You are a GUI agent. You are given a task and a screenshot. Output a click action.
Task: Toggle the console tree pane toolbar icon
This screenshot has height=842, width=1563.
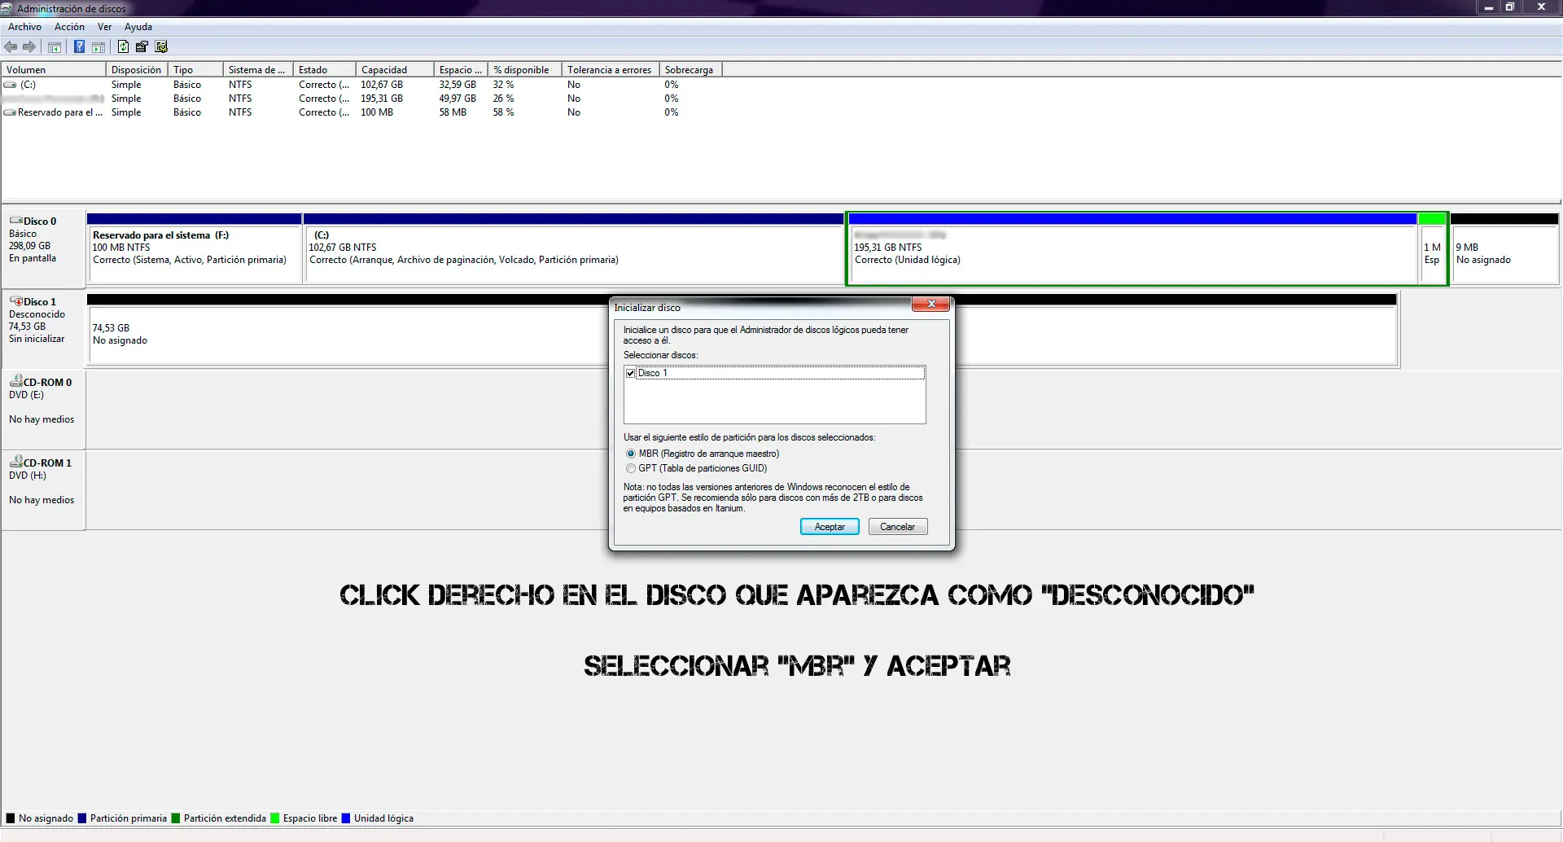click(55, 47)
